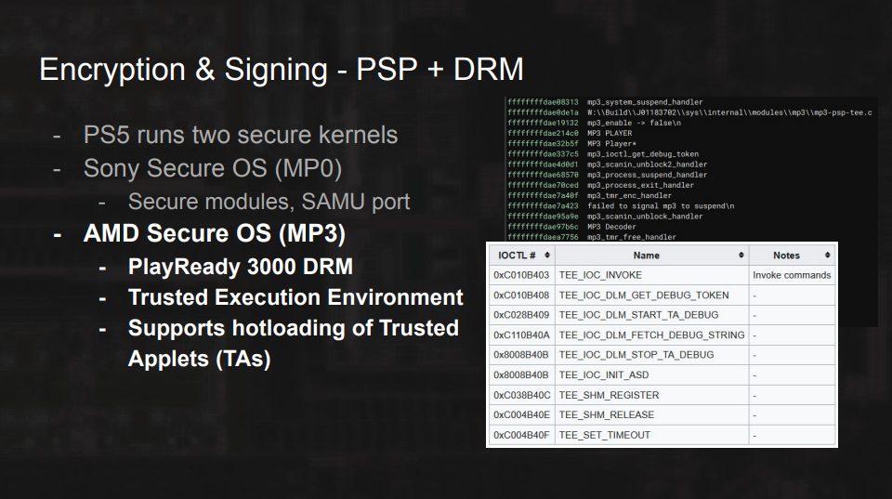The width and height of the screenshot is (892, 499).
Task: Click mp3_process_suspend_handler line
Action: [608, 175]
